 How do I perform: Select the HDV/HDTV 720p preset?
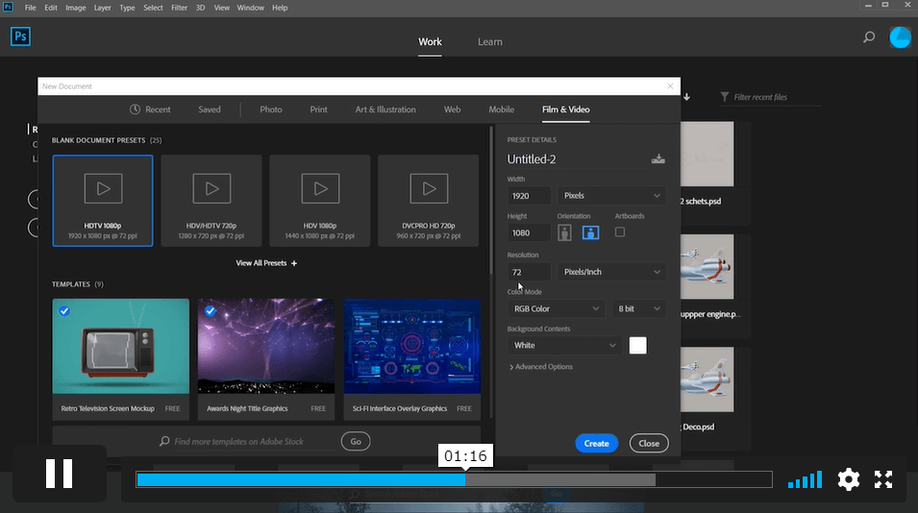pos(211,201)
